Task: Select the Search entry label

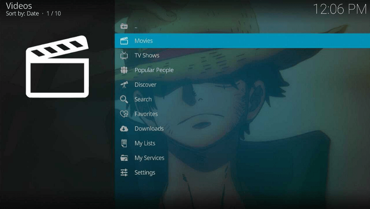Action: tap(143, 99)
